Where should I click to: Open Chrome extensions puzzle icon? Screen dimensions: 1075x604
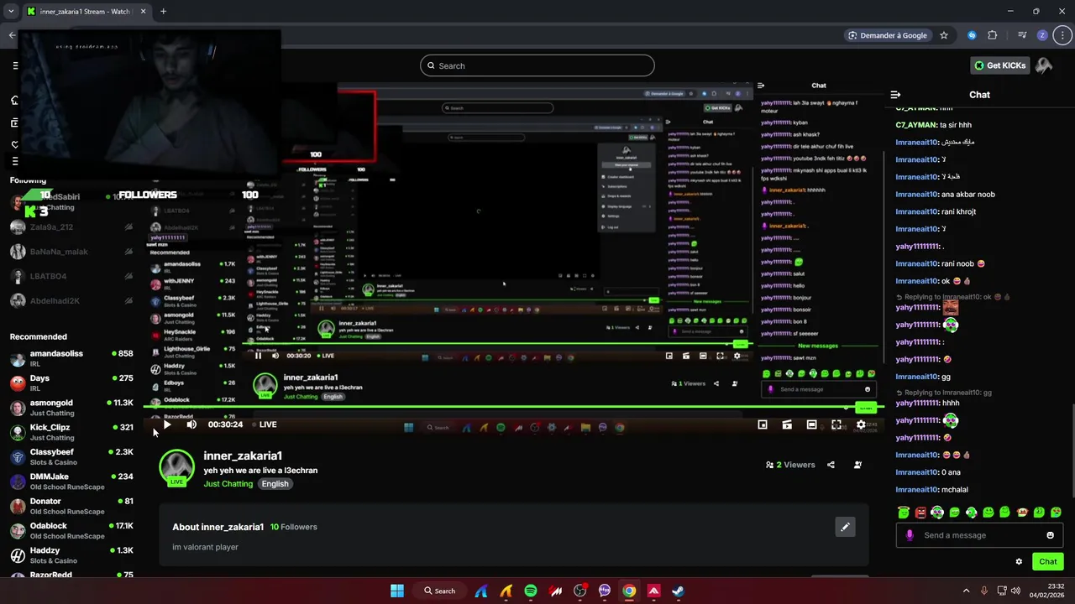click(x=992, y=35)
